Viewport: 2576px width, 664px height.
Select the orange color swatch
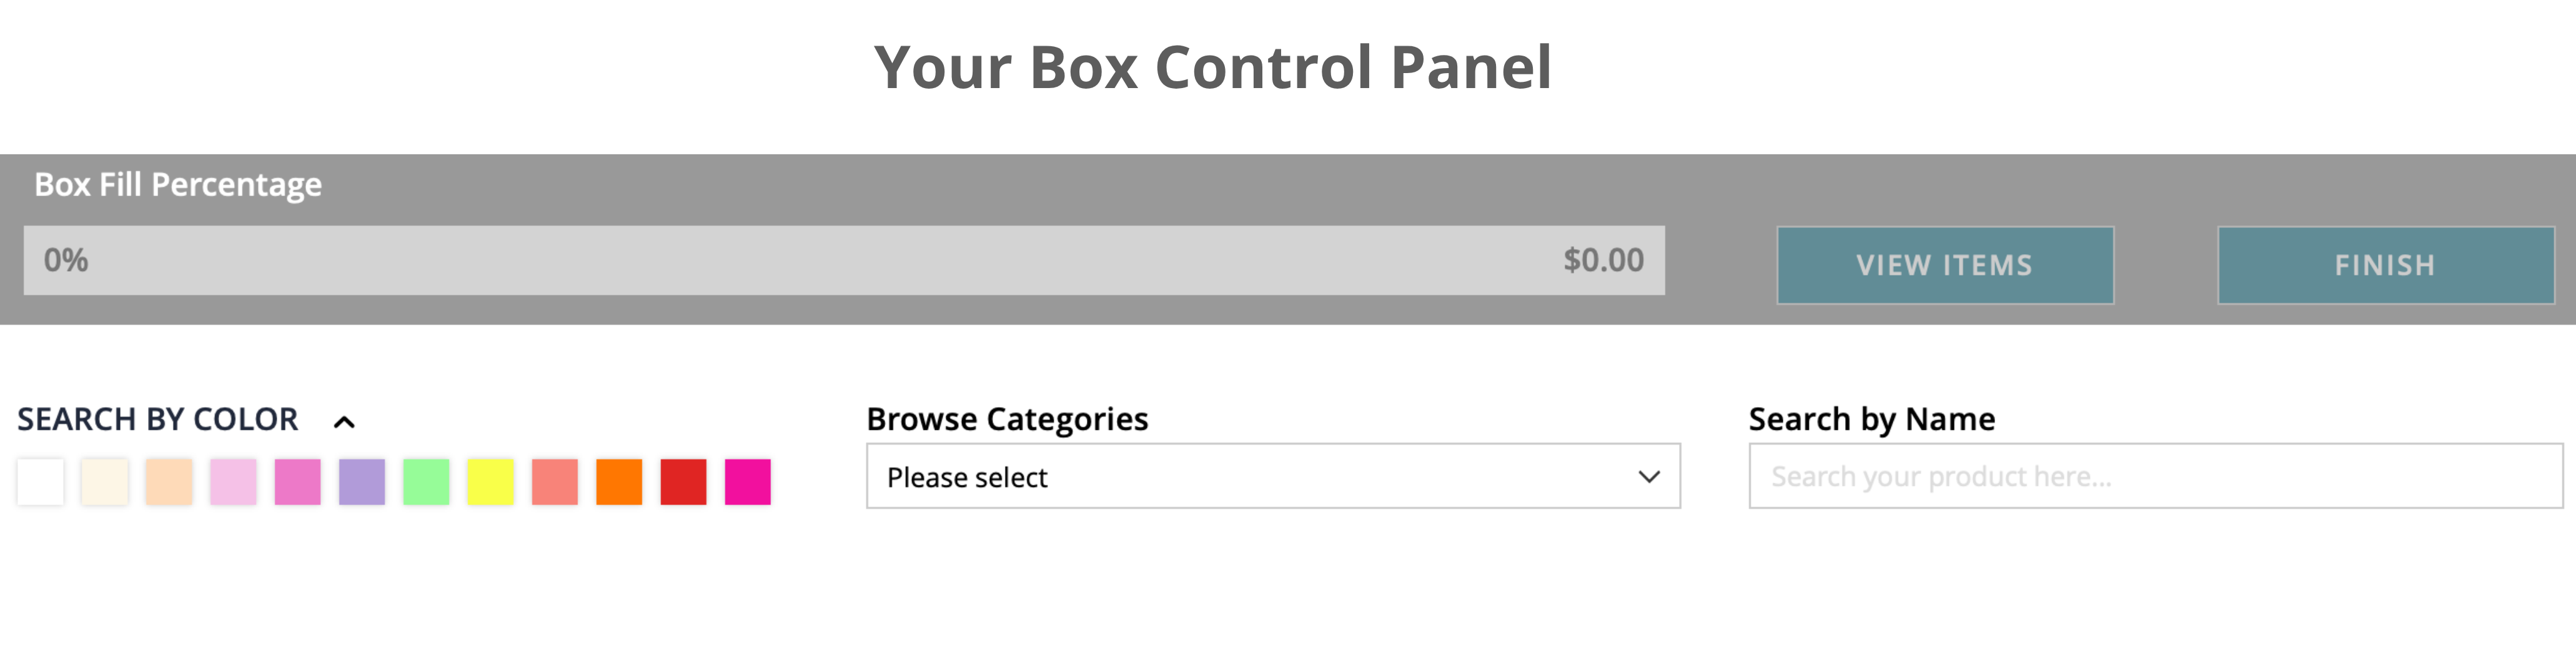click(619, 482)
